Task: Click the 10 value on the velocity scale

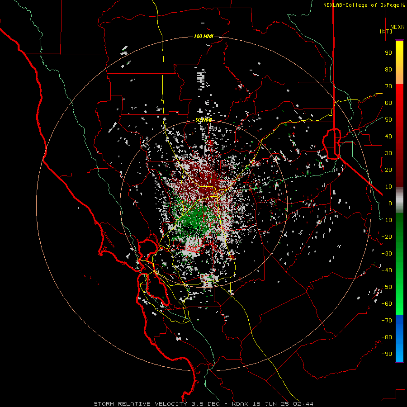Action: coord(388,187)
